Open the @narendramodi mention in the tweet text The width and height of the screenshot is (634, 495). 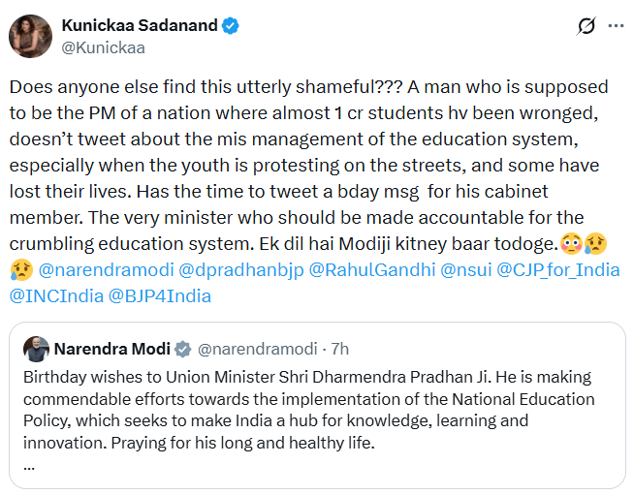pyautogui.click(x=106, y=270)
